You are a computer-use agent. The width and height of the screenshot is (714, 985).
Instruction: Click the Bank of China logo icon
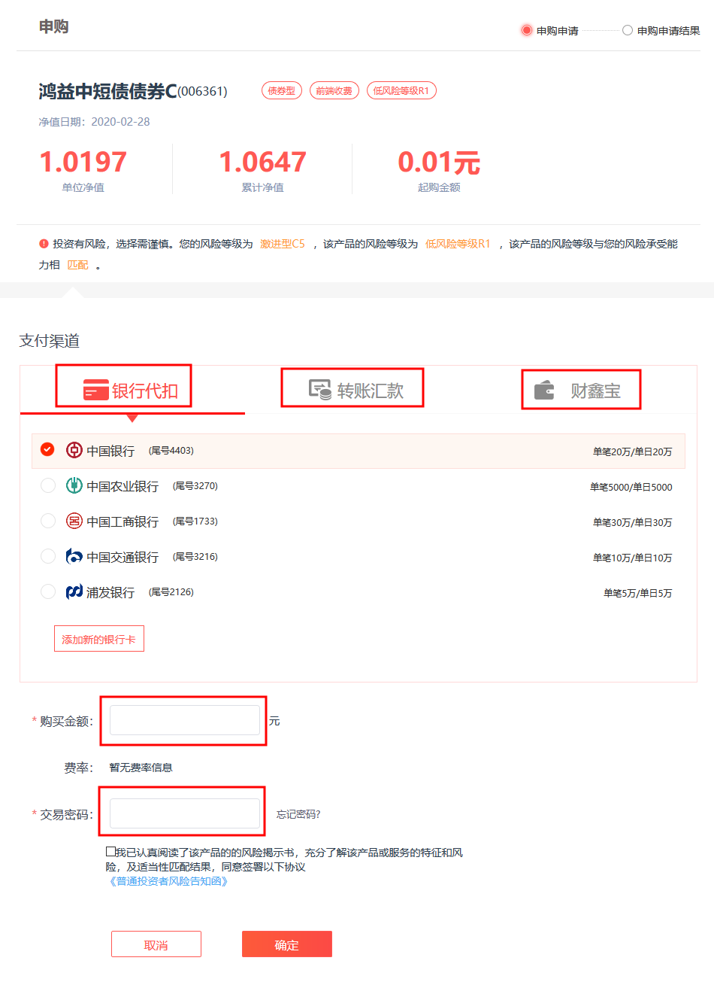tap(74, 450)
